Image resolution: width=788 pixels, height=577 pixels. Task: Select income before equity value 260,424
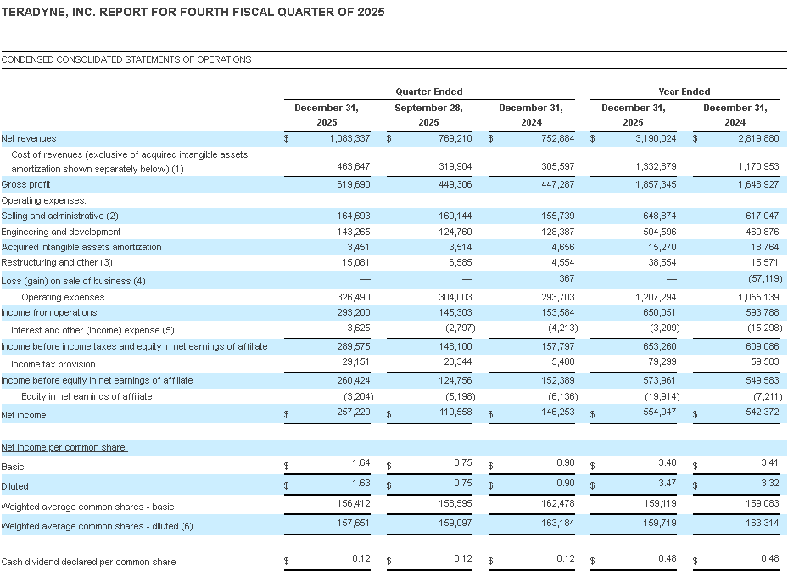pos(354,380)
